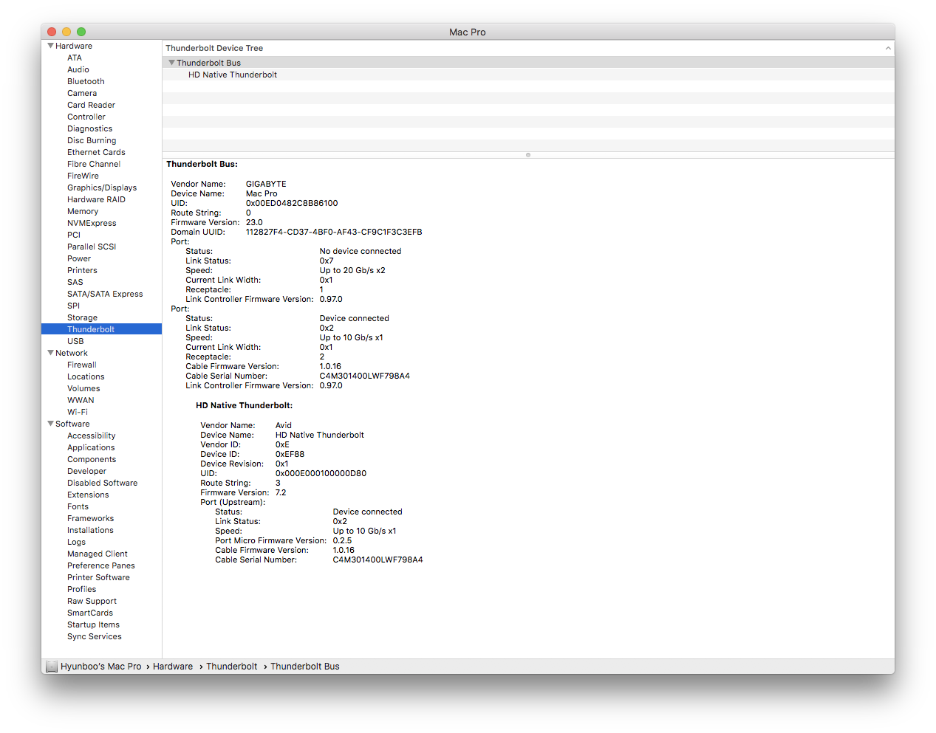Viewport: 936px width, 733px height.
Task: Collapse the Hardware section in sidebar
Action: pyautogui.click(x=50, y=46)
